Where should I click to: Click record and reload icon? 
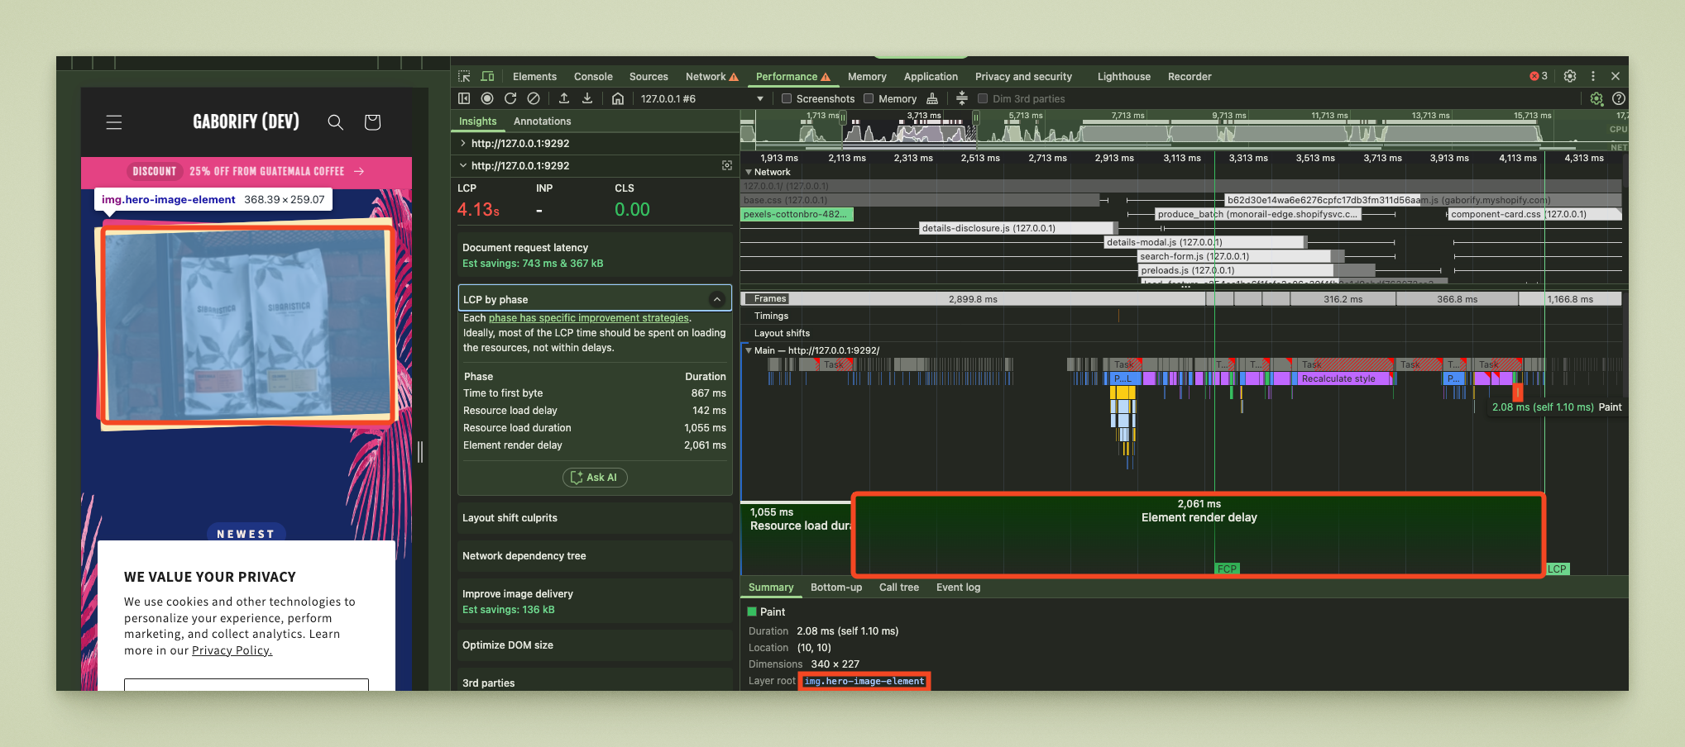point(510,98)
